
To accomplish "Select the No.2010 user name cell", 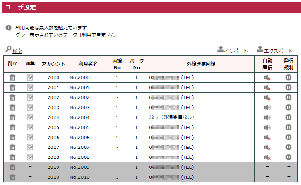I will pos(88,177).
